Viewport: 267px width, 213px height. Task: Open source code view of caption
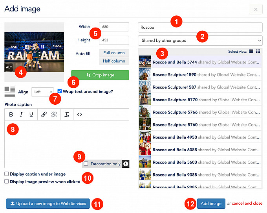pyautogui.click(x=80, y=114)
